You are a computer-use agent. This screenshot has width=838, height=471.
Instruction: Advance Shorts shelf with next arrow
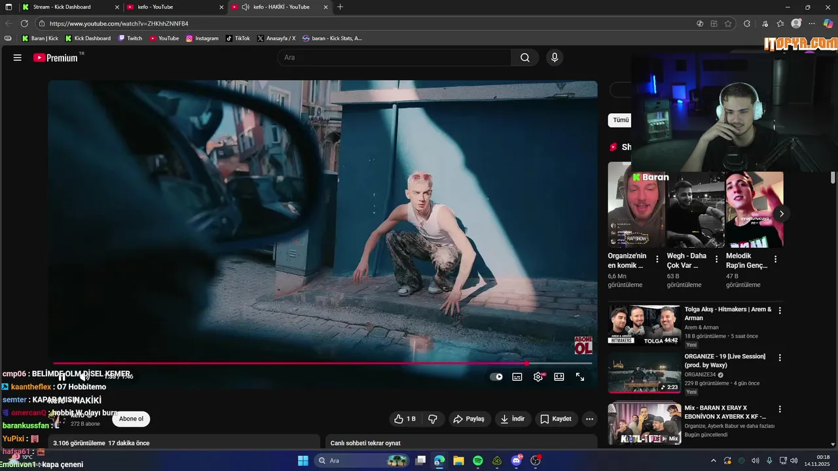(x=781, y=214)
